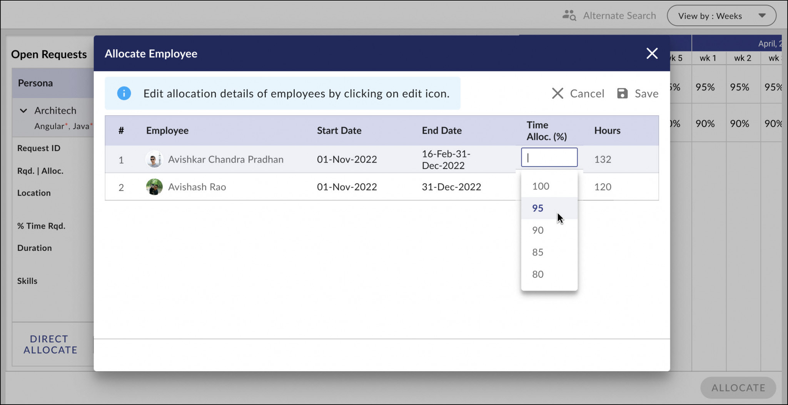Open the View by: Weeks dropdown
Image resolution: width=788 pixels, height=405 pixels.
click(721, 16)
